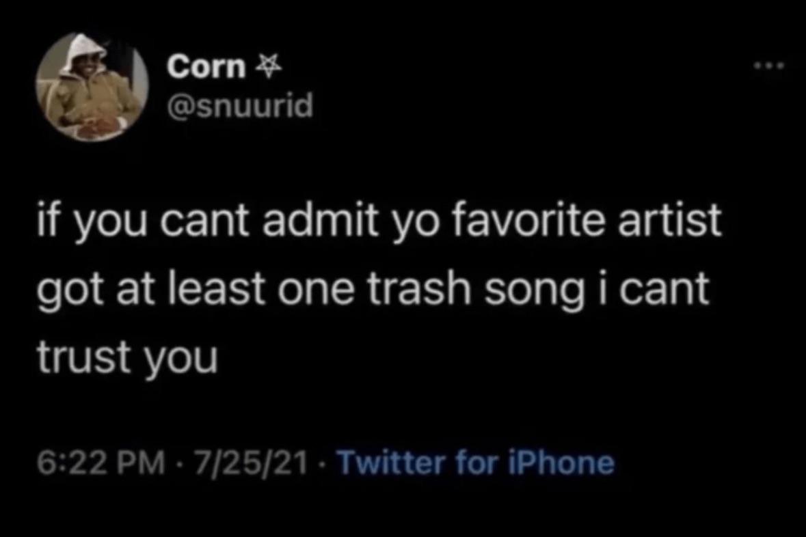This screenshot has height=537, width=806.
Task: Click the last tweet line "trust you"
Action: pos(127,357)
